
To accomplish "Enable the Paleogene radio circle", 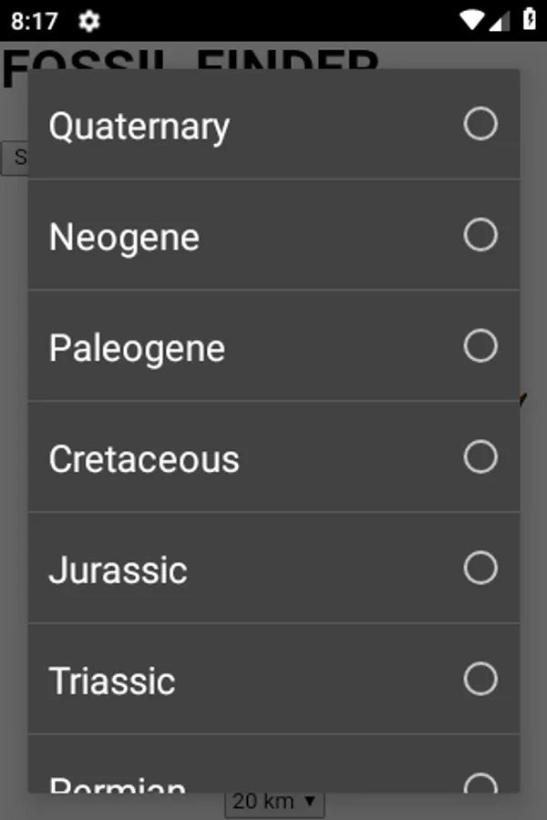I will pos(480,346).
